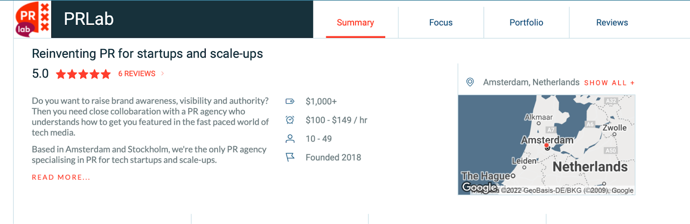690x224 pixels.
Task: Expand the reviews chevron arrow
Action: pyautogui.click(x=163, y=74)
